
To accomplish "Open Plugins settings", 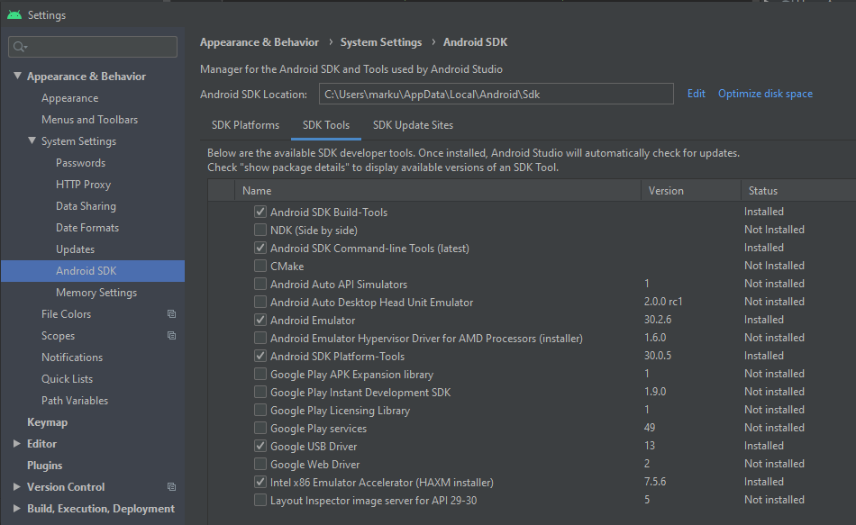I will click(x=44, y=466).
